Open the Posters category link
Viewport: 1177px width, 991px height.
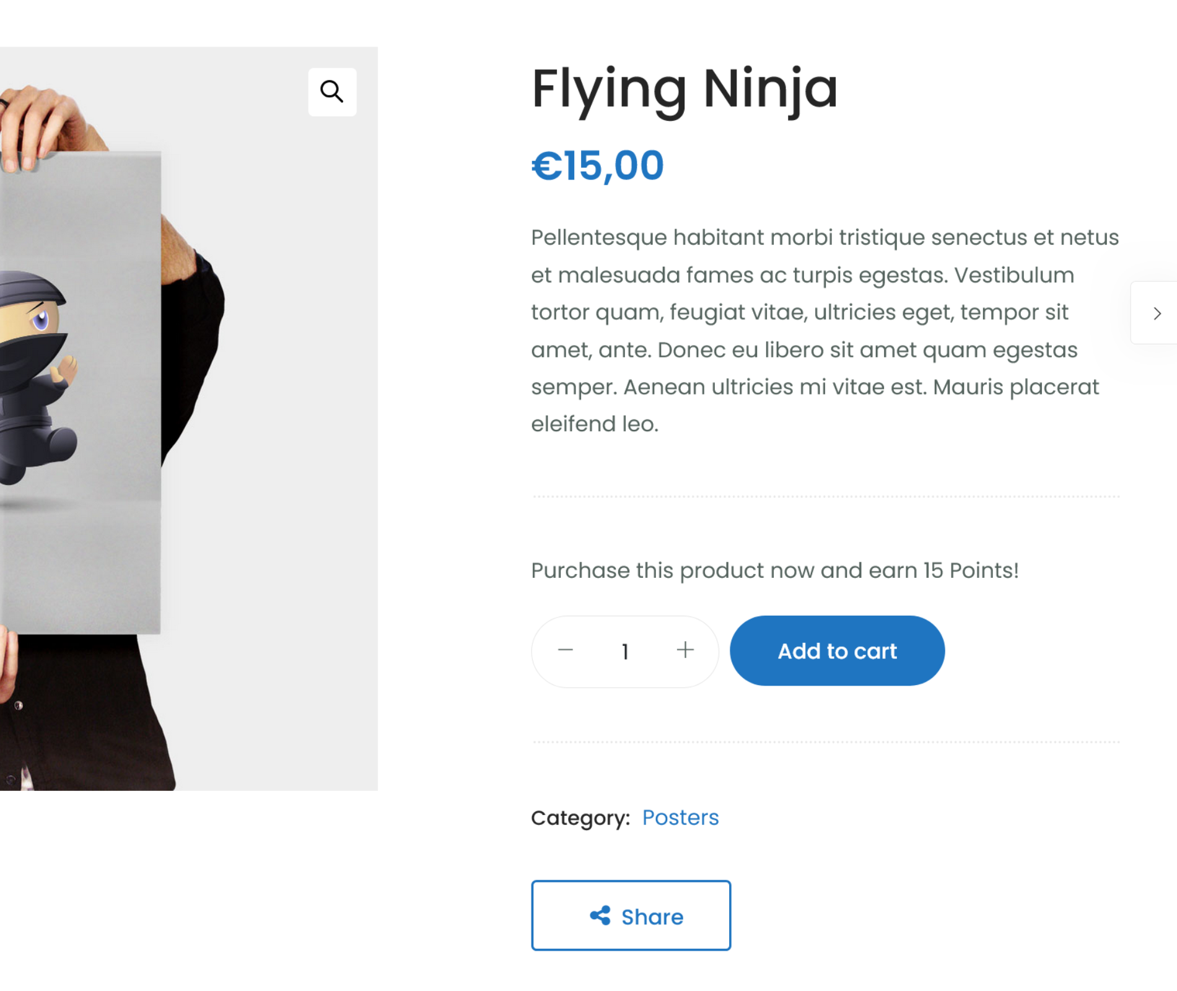click(x=680, y=818)
